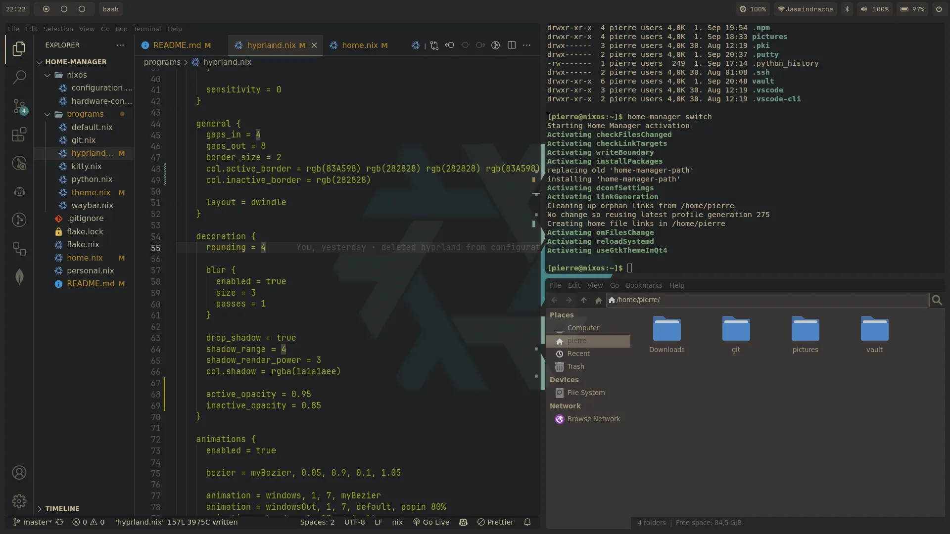Open the Accounts icon above the settings gear

click(x=19, y=473)
